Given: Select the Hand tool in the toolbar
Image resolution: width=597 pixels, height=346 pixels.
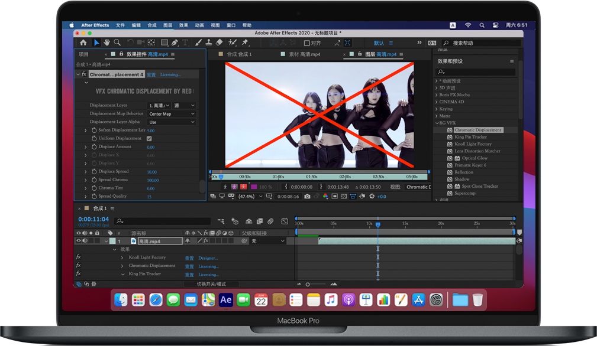Looking at the screenshot, I should (x=107, y=42).
